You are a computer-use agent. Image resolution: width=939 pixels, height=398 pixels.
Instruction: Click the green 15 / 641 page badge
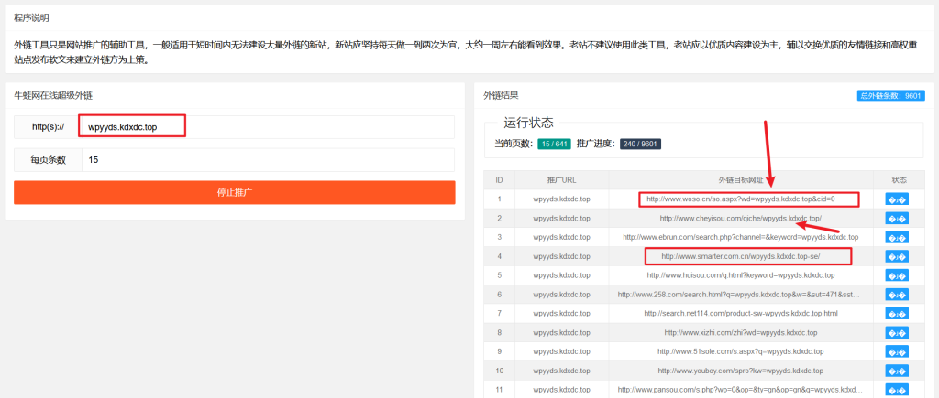[554, 144]
